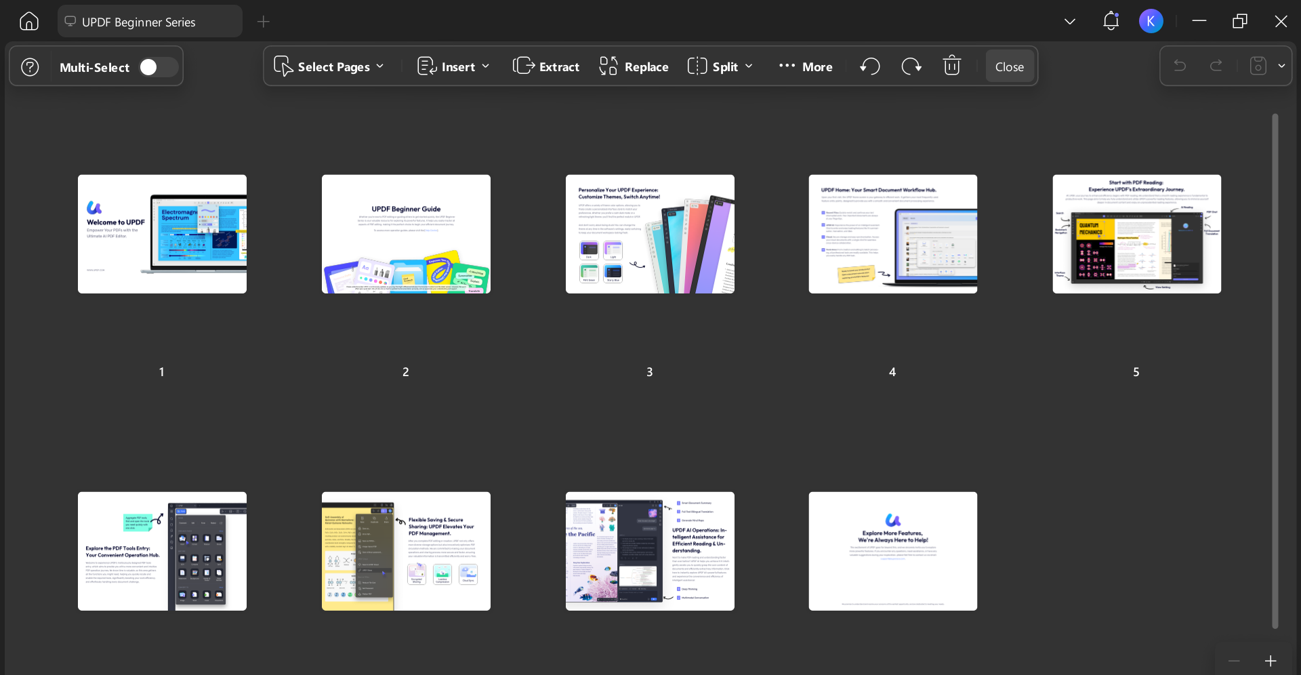This screenshot has height=675, width=1301.
Task: Click the Home icon
Action: 28,21
